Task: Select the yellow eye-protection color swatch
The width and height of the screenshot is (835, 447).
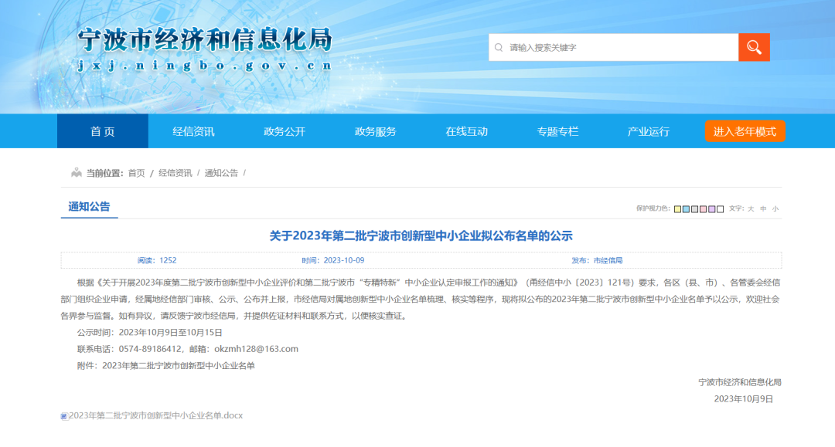Action: [x=677, y=208]
